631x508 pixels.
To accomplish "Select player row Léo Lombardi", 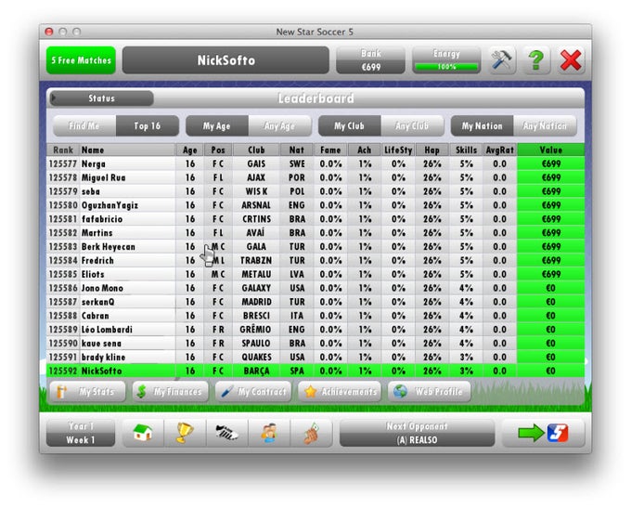I will [315, 330].
